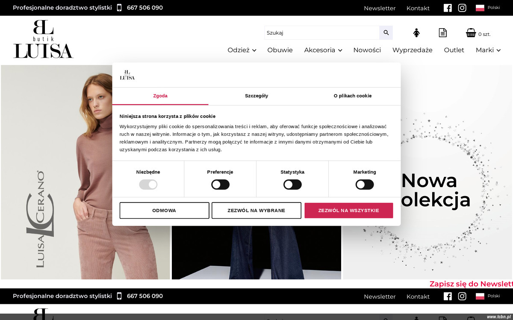
Task: Click the search magnifier button
Action: 386,32
